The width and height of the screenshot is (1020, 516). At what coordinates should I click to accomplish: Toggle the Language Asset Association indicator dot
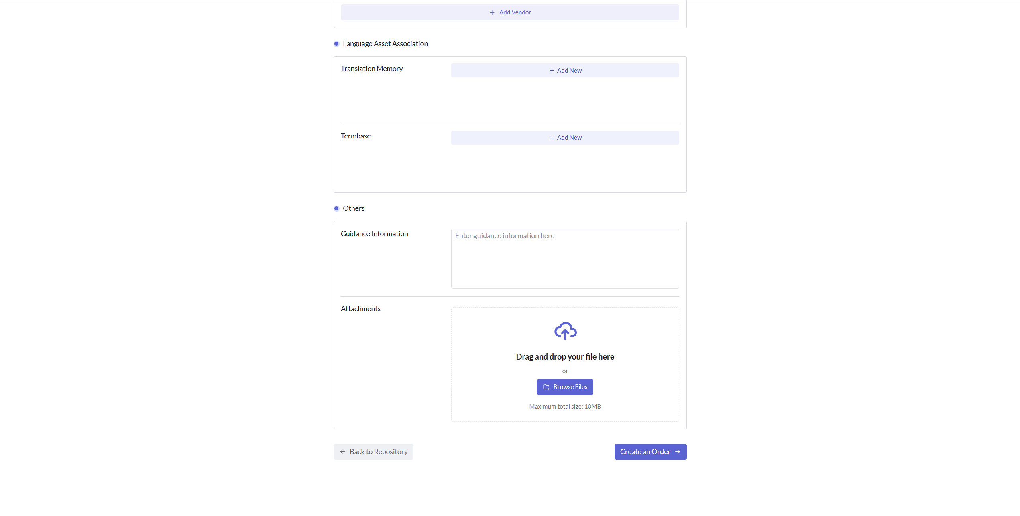[336, 43]
